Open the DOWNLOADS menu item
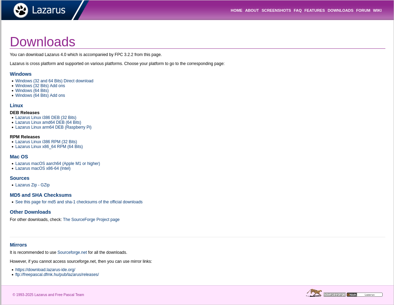 click(x=340, y=10)
